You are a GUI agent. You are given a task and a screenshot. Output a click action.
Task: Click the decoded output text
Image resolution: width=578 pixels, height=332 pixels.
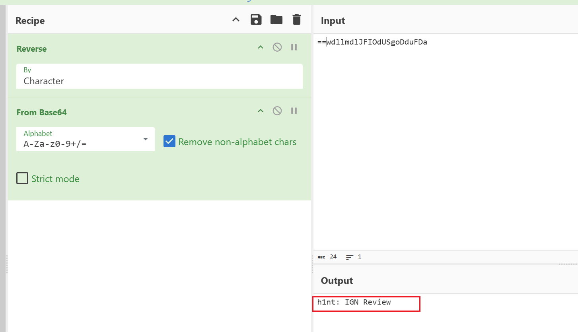click(x=354, y=302)
